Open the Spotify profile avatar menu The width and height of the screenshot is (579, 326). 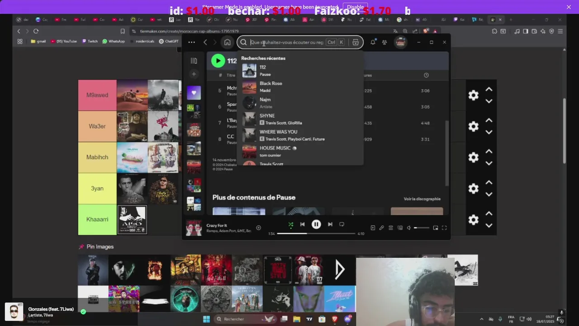[x=400, y=42]
